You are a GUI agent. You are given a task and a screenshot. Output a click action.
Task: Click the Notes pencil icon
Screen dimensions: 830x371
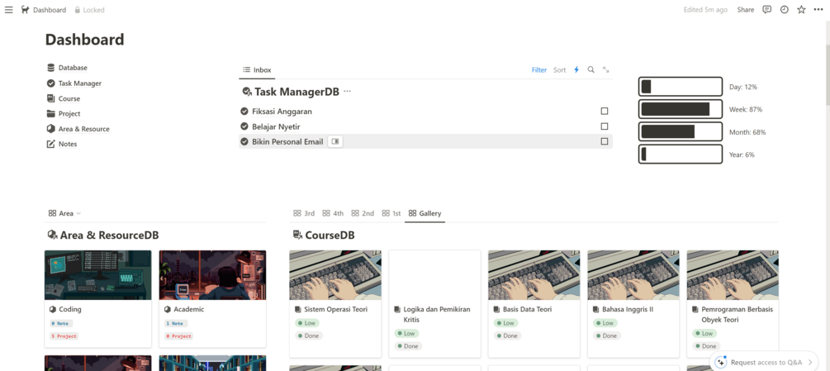[51, 144]
